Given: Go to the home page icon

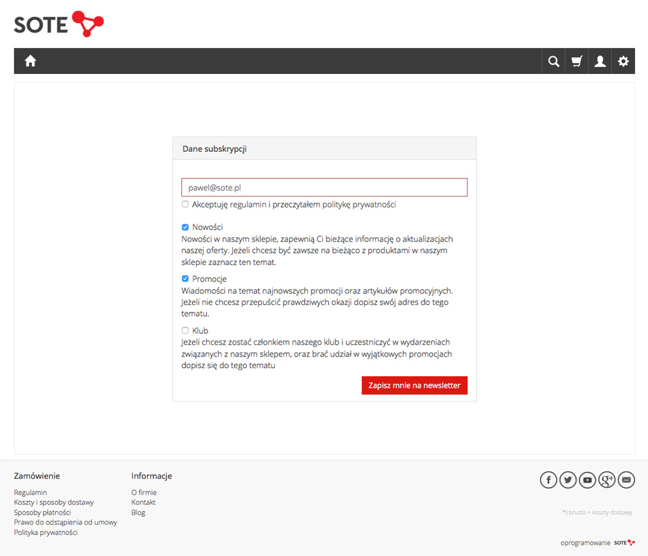Looking at the screenshot, I should [30, 61].
